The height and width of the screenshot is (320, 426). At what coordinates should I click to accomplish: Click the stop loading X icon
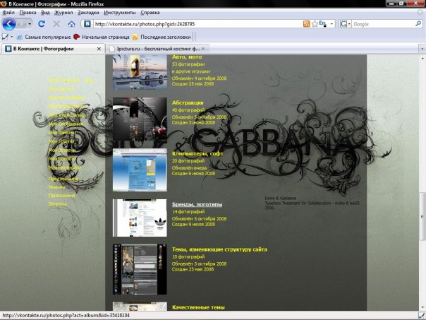tap(56, 24)
